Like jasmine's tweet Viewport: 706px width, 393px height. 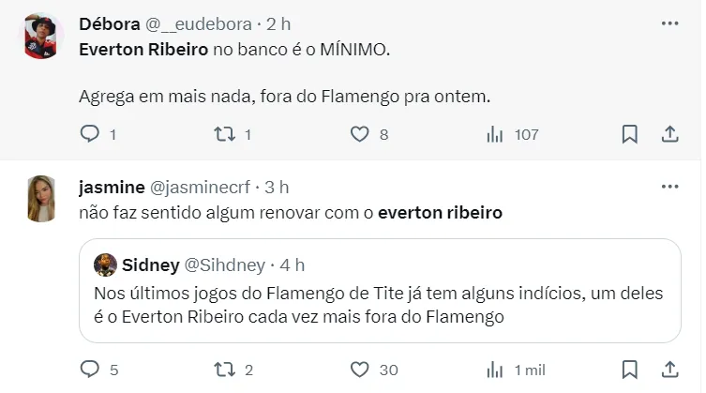(x=358, y=370)
